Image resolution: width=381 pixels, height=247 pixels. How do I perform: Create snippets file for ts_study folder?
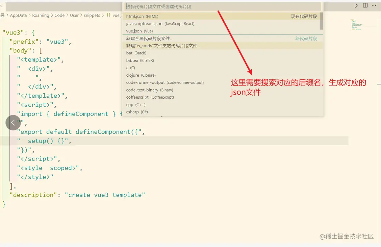223,46
